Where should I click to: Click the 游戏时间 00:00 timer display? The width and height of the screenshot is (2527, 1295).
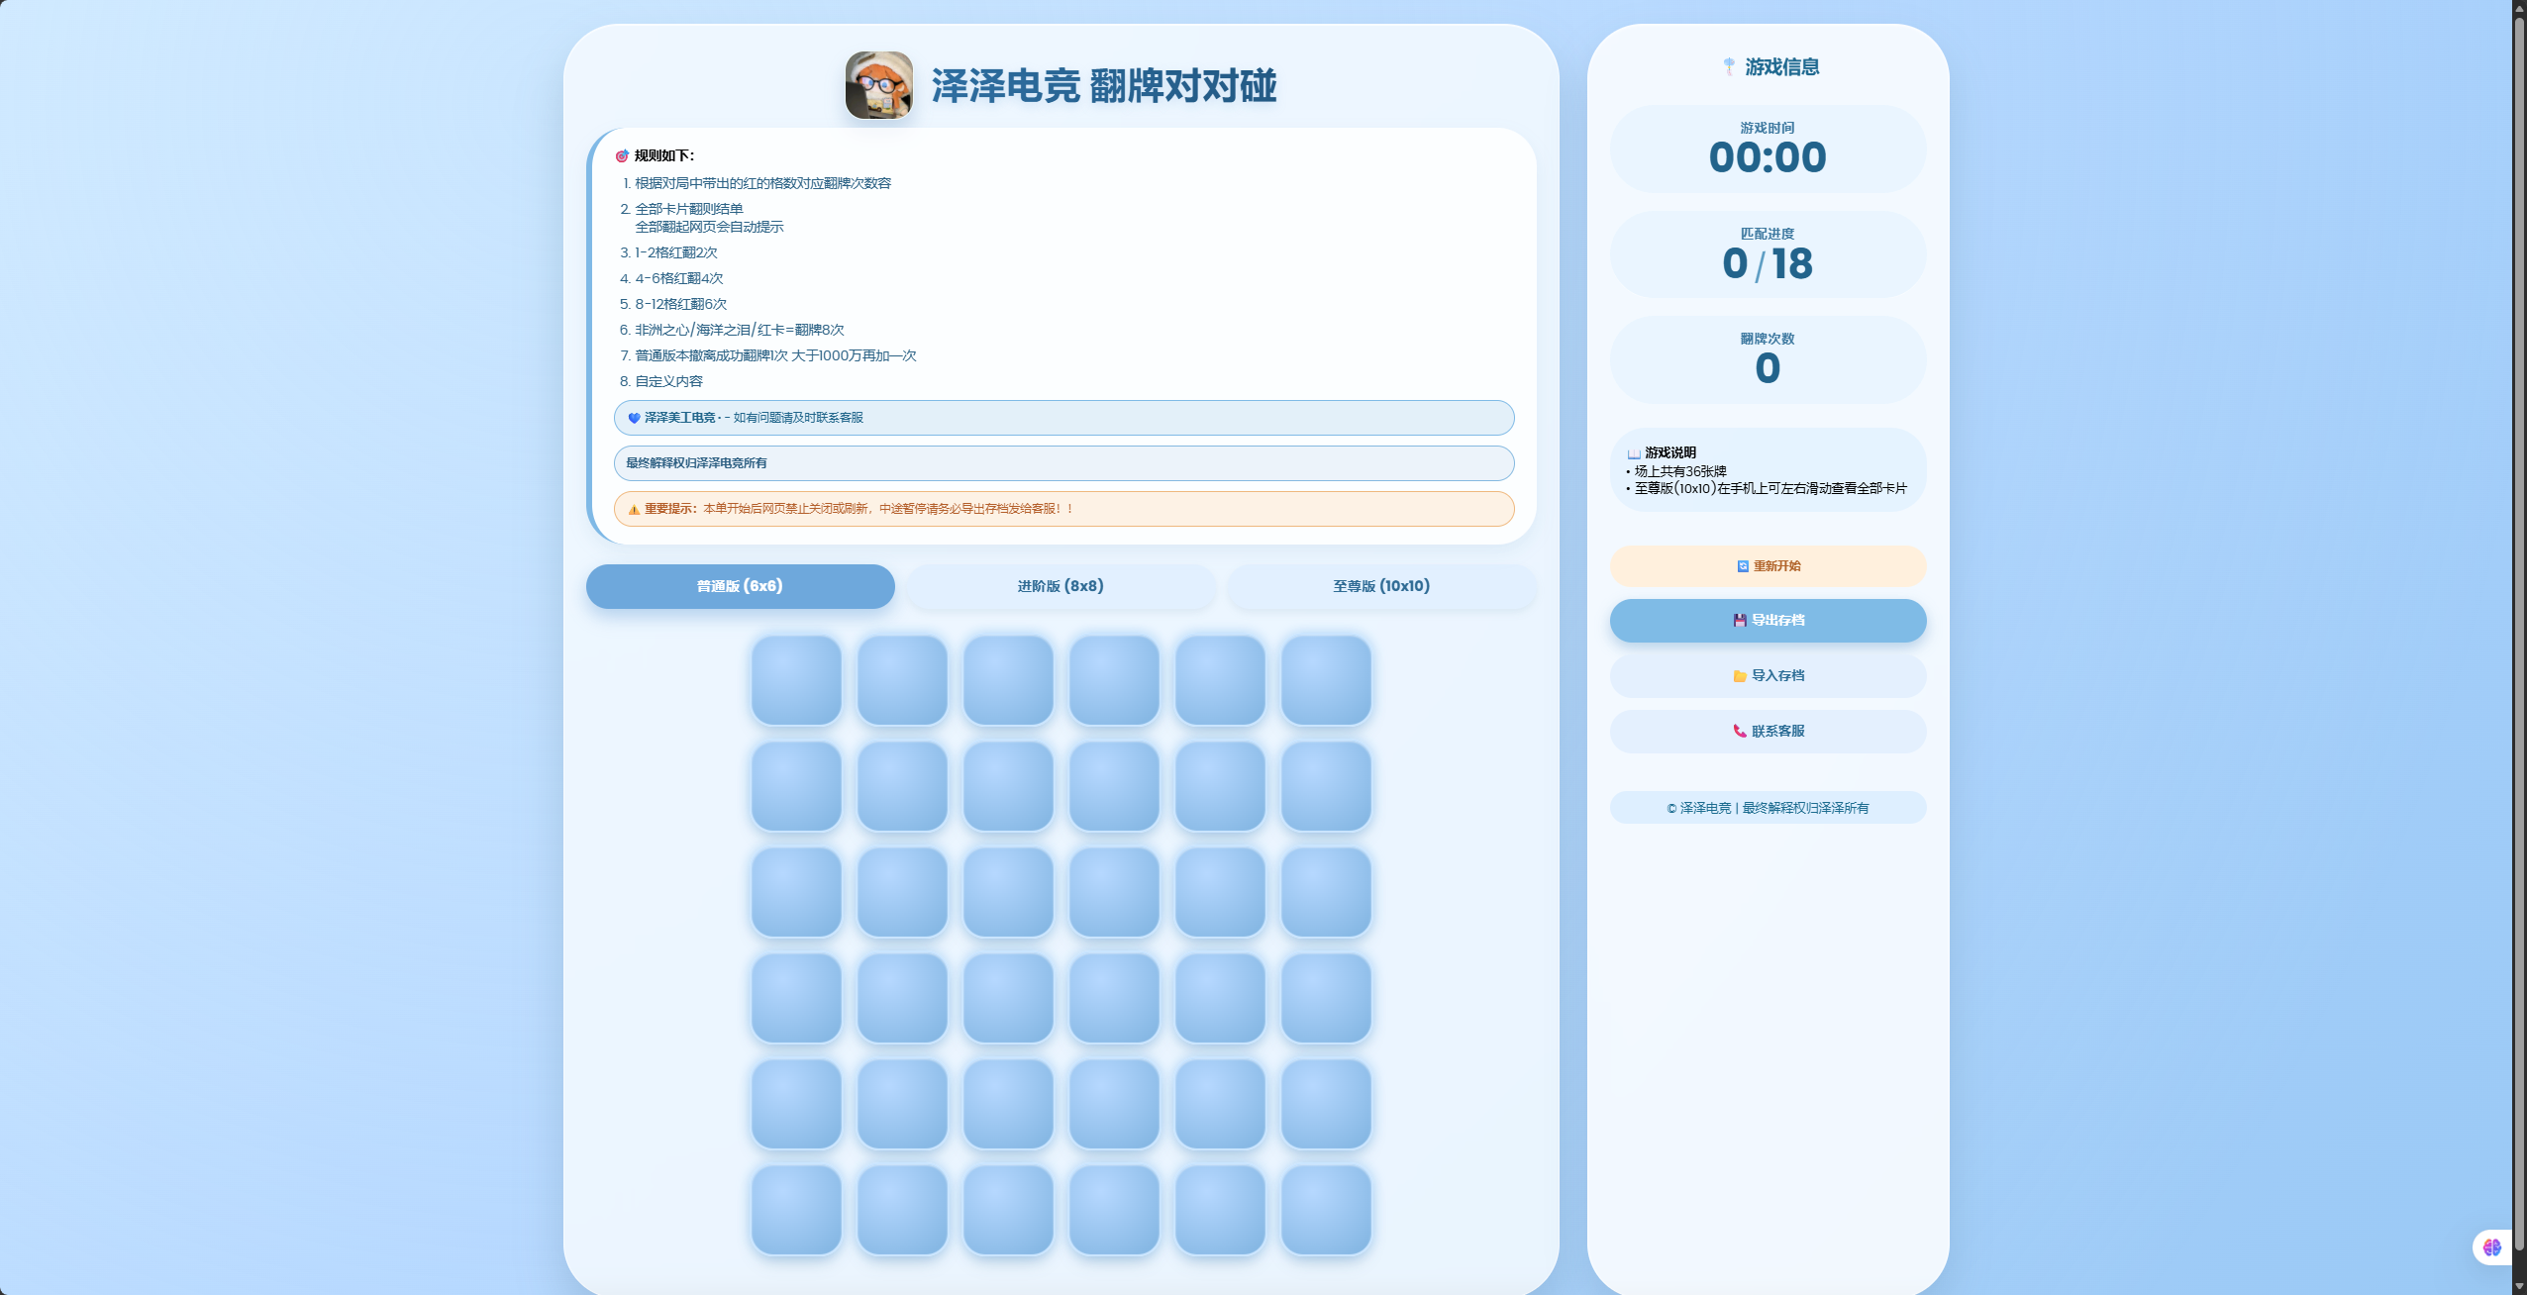point(1768,149)
